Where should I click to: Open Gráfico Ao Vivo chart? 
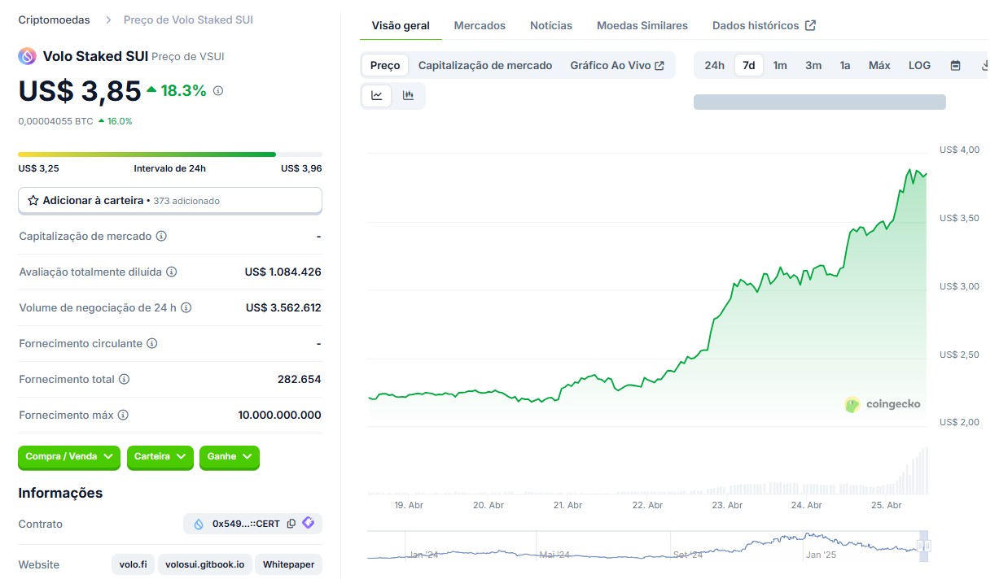point(618,65)
